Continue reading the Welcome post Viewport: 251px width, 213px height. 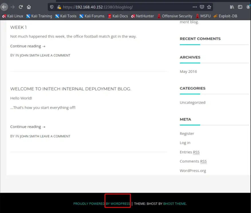pyautogui.click(x=28, y=127)
